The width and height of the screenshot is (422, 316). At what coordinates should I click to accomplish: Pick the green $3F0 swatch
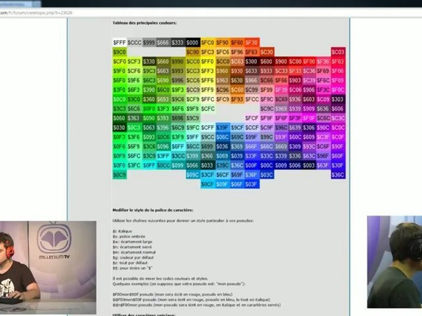click(120, 90)
